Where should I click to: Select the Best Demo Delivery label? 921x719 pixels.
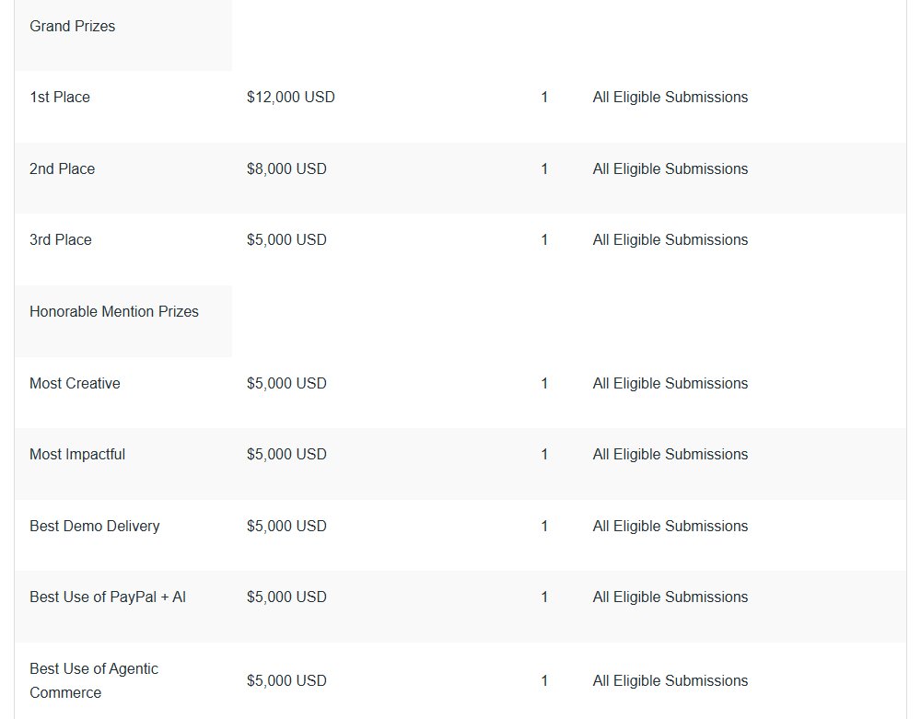pyautogui.click(x=95, y=526)
